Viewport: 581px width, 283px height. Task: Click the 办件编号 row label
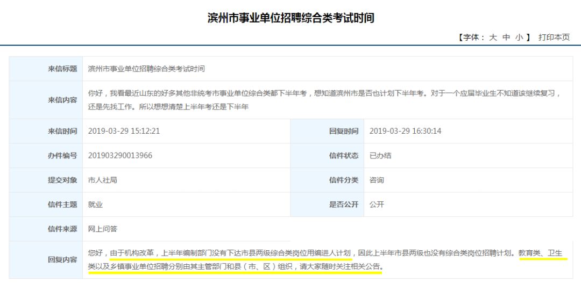point(62,156)
